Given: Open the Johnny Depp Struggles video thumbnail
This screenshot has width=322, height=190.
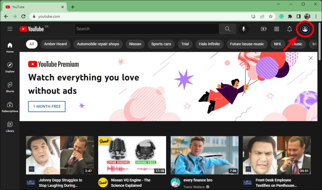Looking at the screenshot, I should point(60,155).
